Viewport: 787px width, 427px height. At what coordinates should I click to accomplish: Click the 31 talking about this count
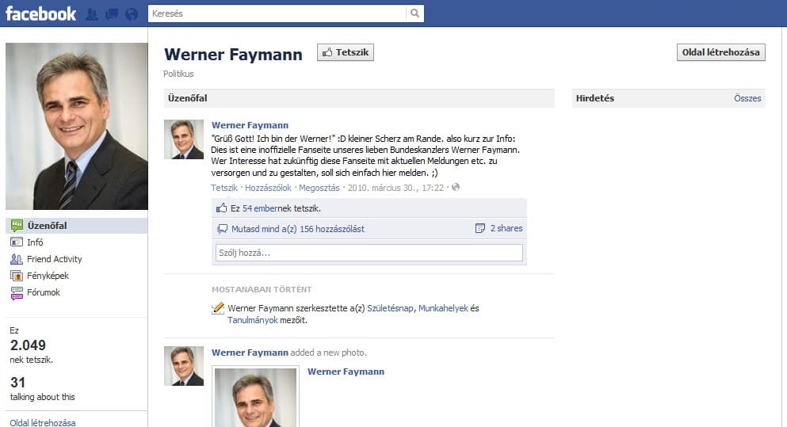pyautogui.click(x=17, y=383)
